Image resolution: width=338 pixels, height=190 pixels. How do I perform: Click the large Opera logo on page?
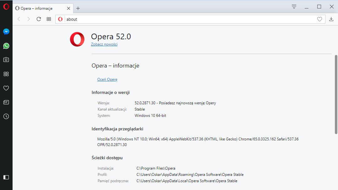(77, 39)
